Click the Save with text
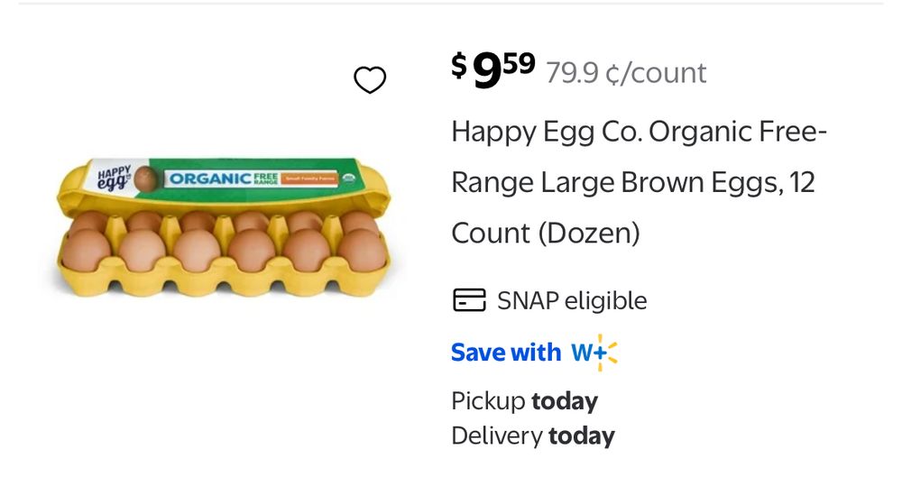The height and width of the screenshot is (495, 902). pos(506,353)
